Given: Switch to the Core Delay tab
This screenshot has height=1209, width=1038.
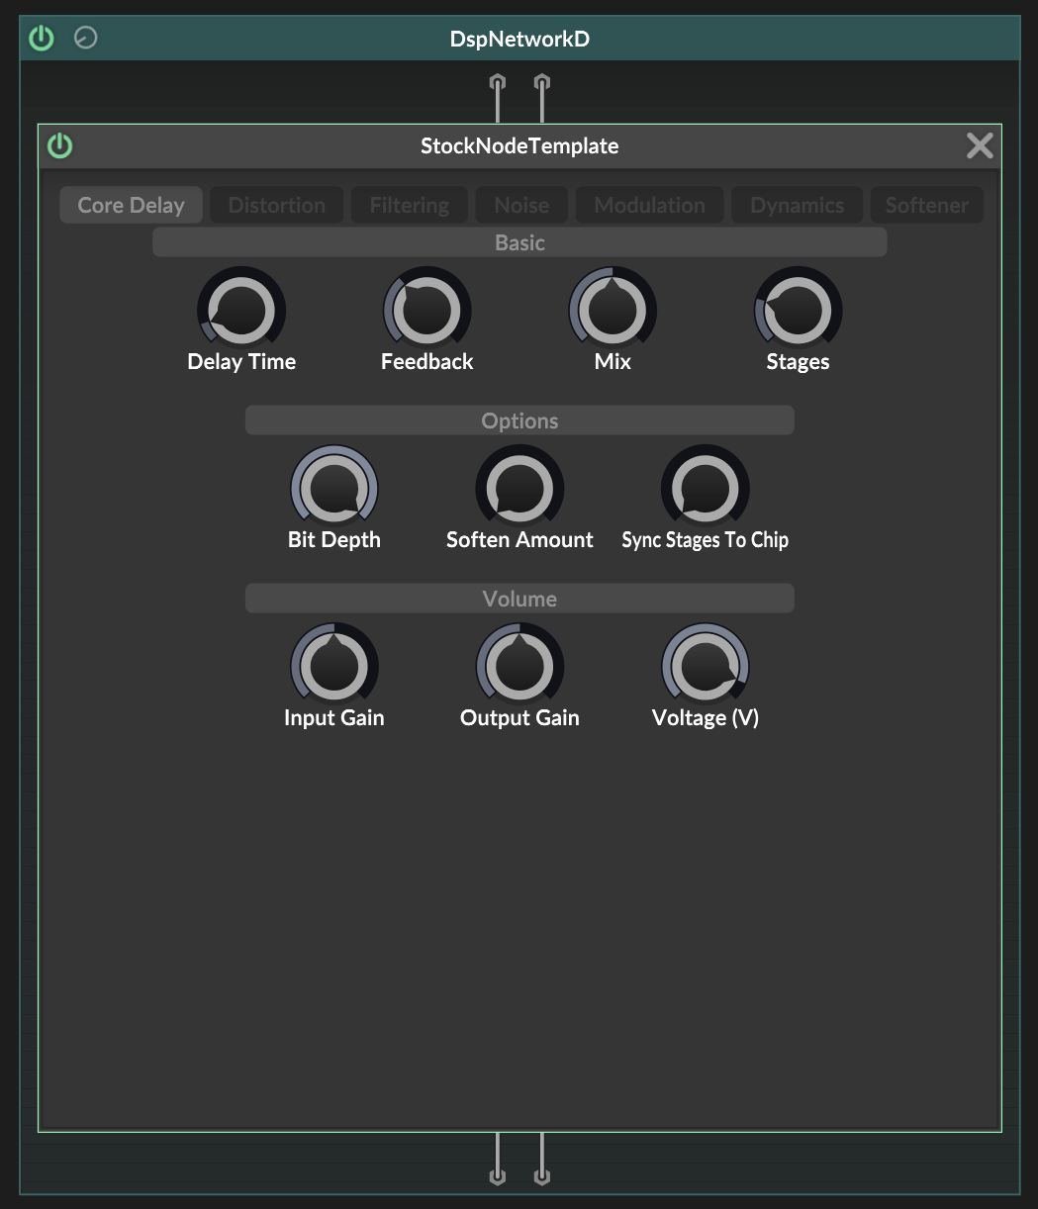Looking at the screenshot, I should (131, 205).
